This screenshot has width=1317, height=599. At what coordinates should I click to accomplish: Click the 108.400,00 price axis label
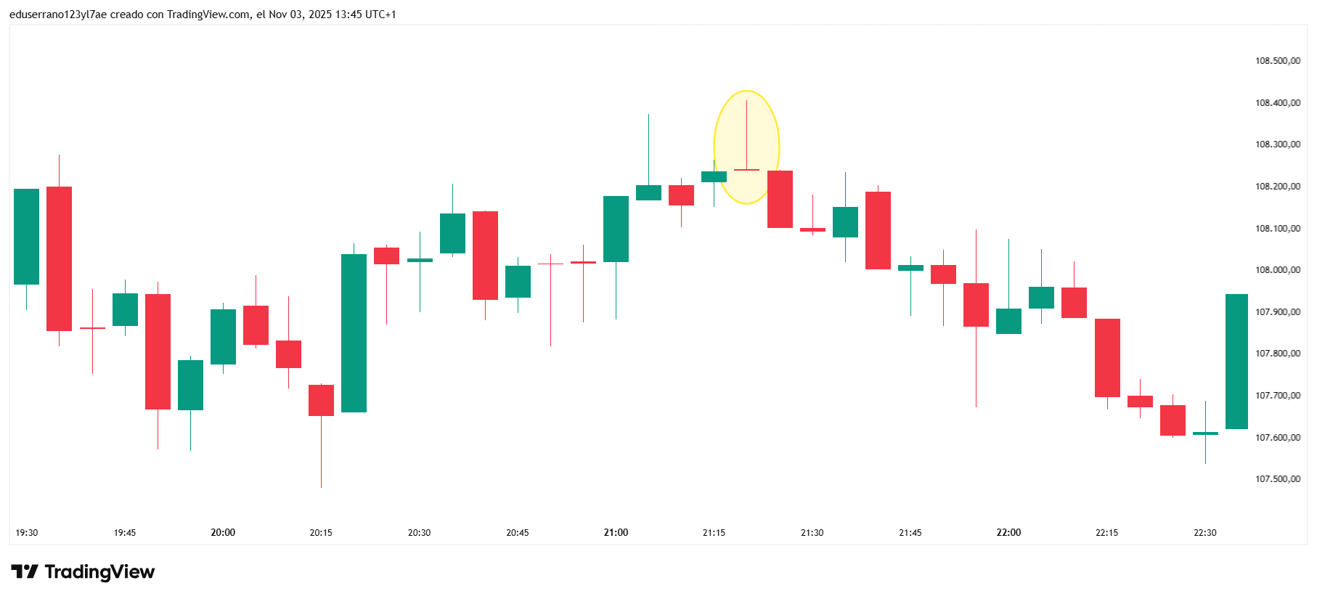(1277, 103)
